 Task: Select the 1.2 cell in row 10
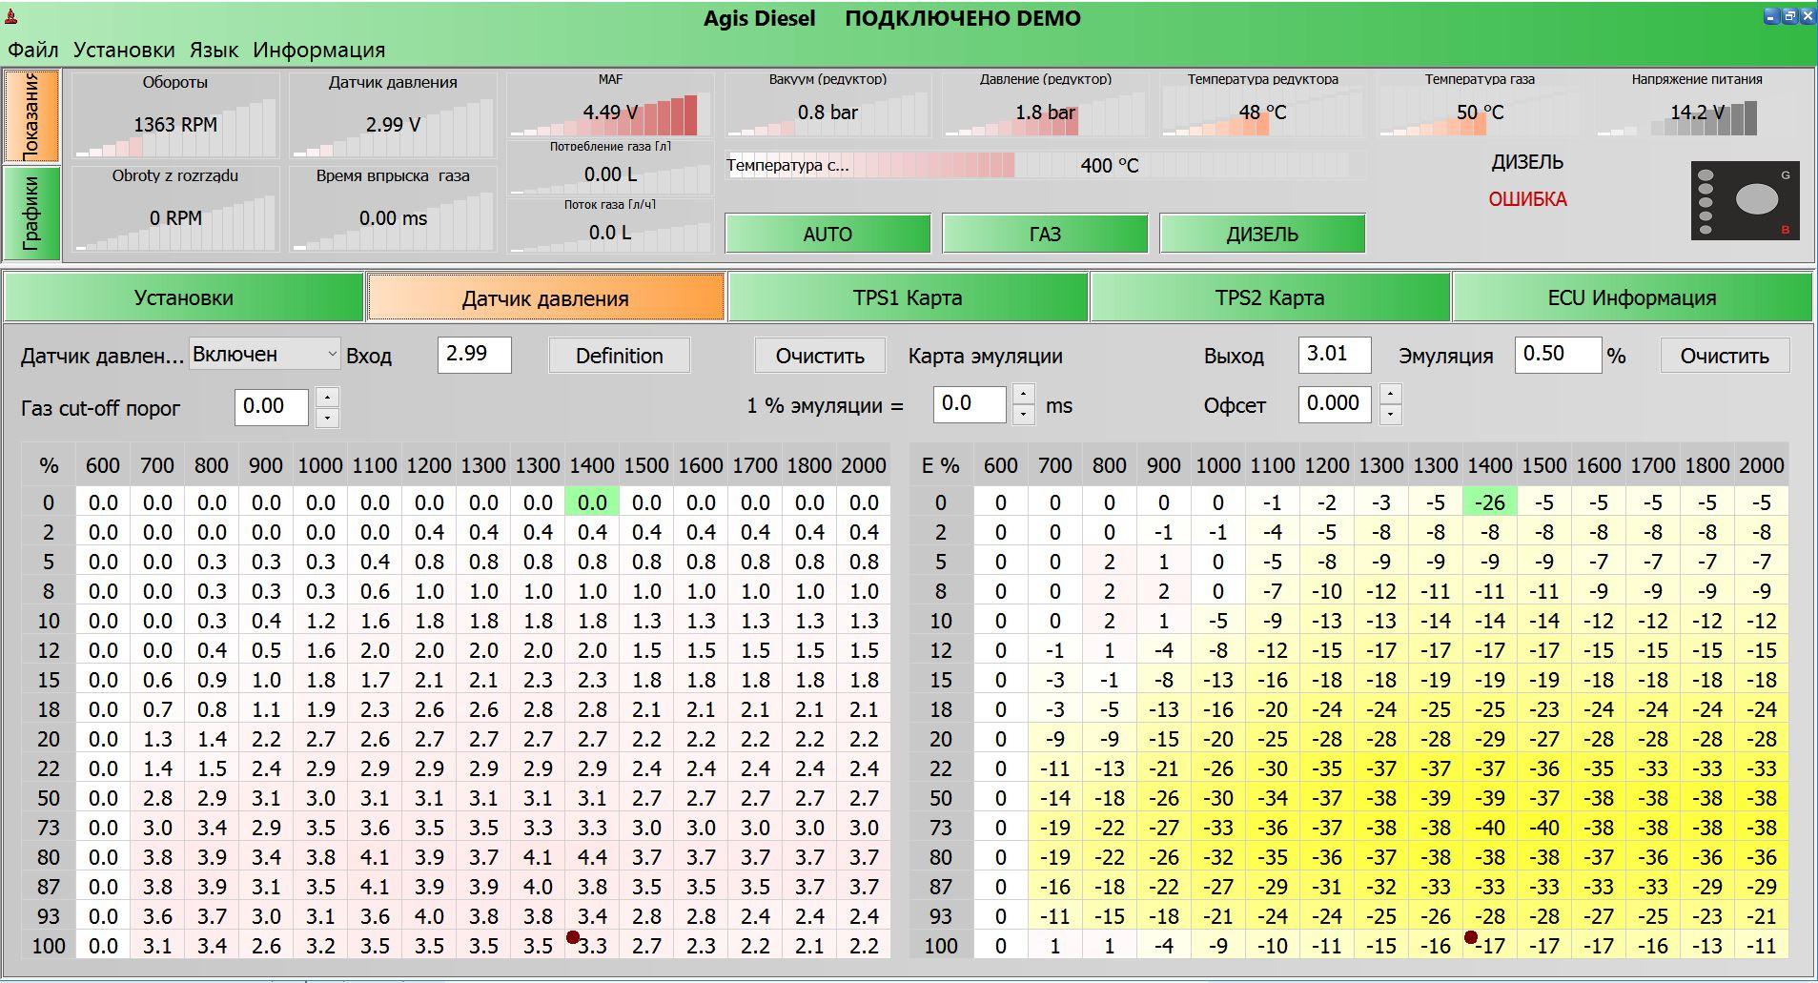[320, 621]
